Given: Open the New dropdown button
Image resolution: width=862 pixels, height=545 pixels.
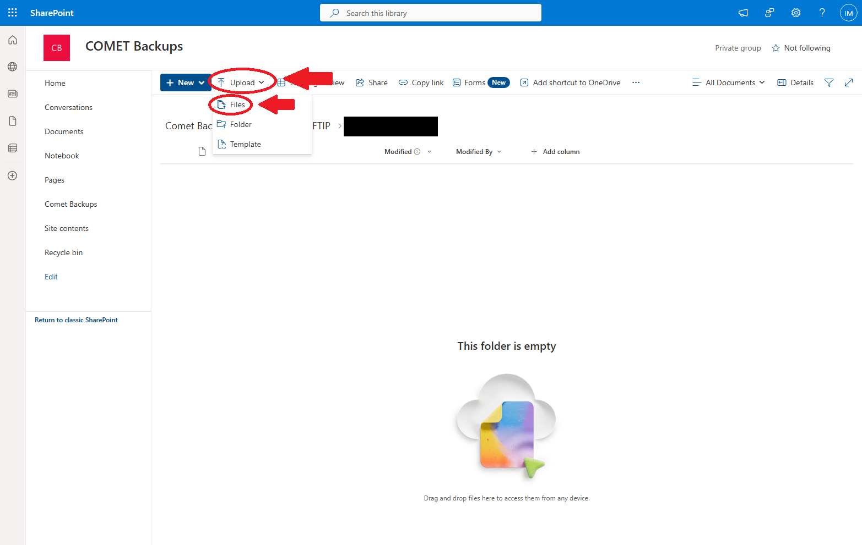Looking at the screenshot, I should 186,82.
